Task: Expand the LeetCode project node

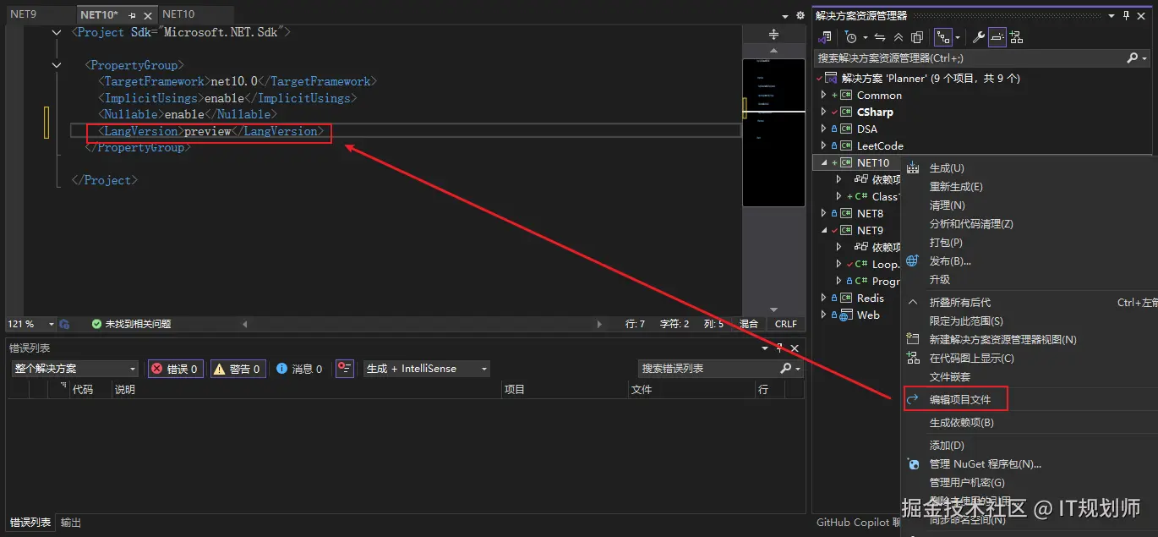Action: tap(824, 145)
